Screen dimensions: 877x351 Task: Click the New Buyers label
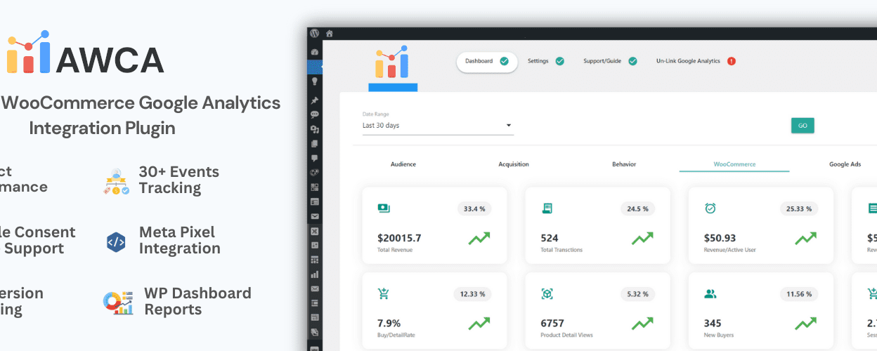pos(718,336)
